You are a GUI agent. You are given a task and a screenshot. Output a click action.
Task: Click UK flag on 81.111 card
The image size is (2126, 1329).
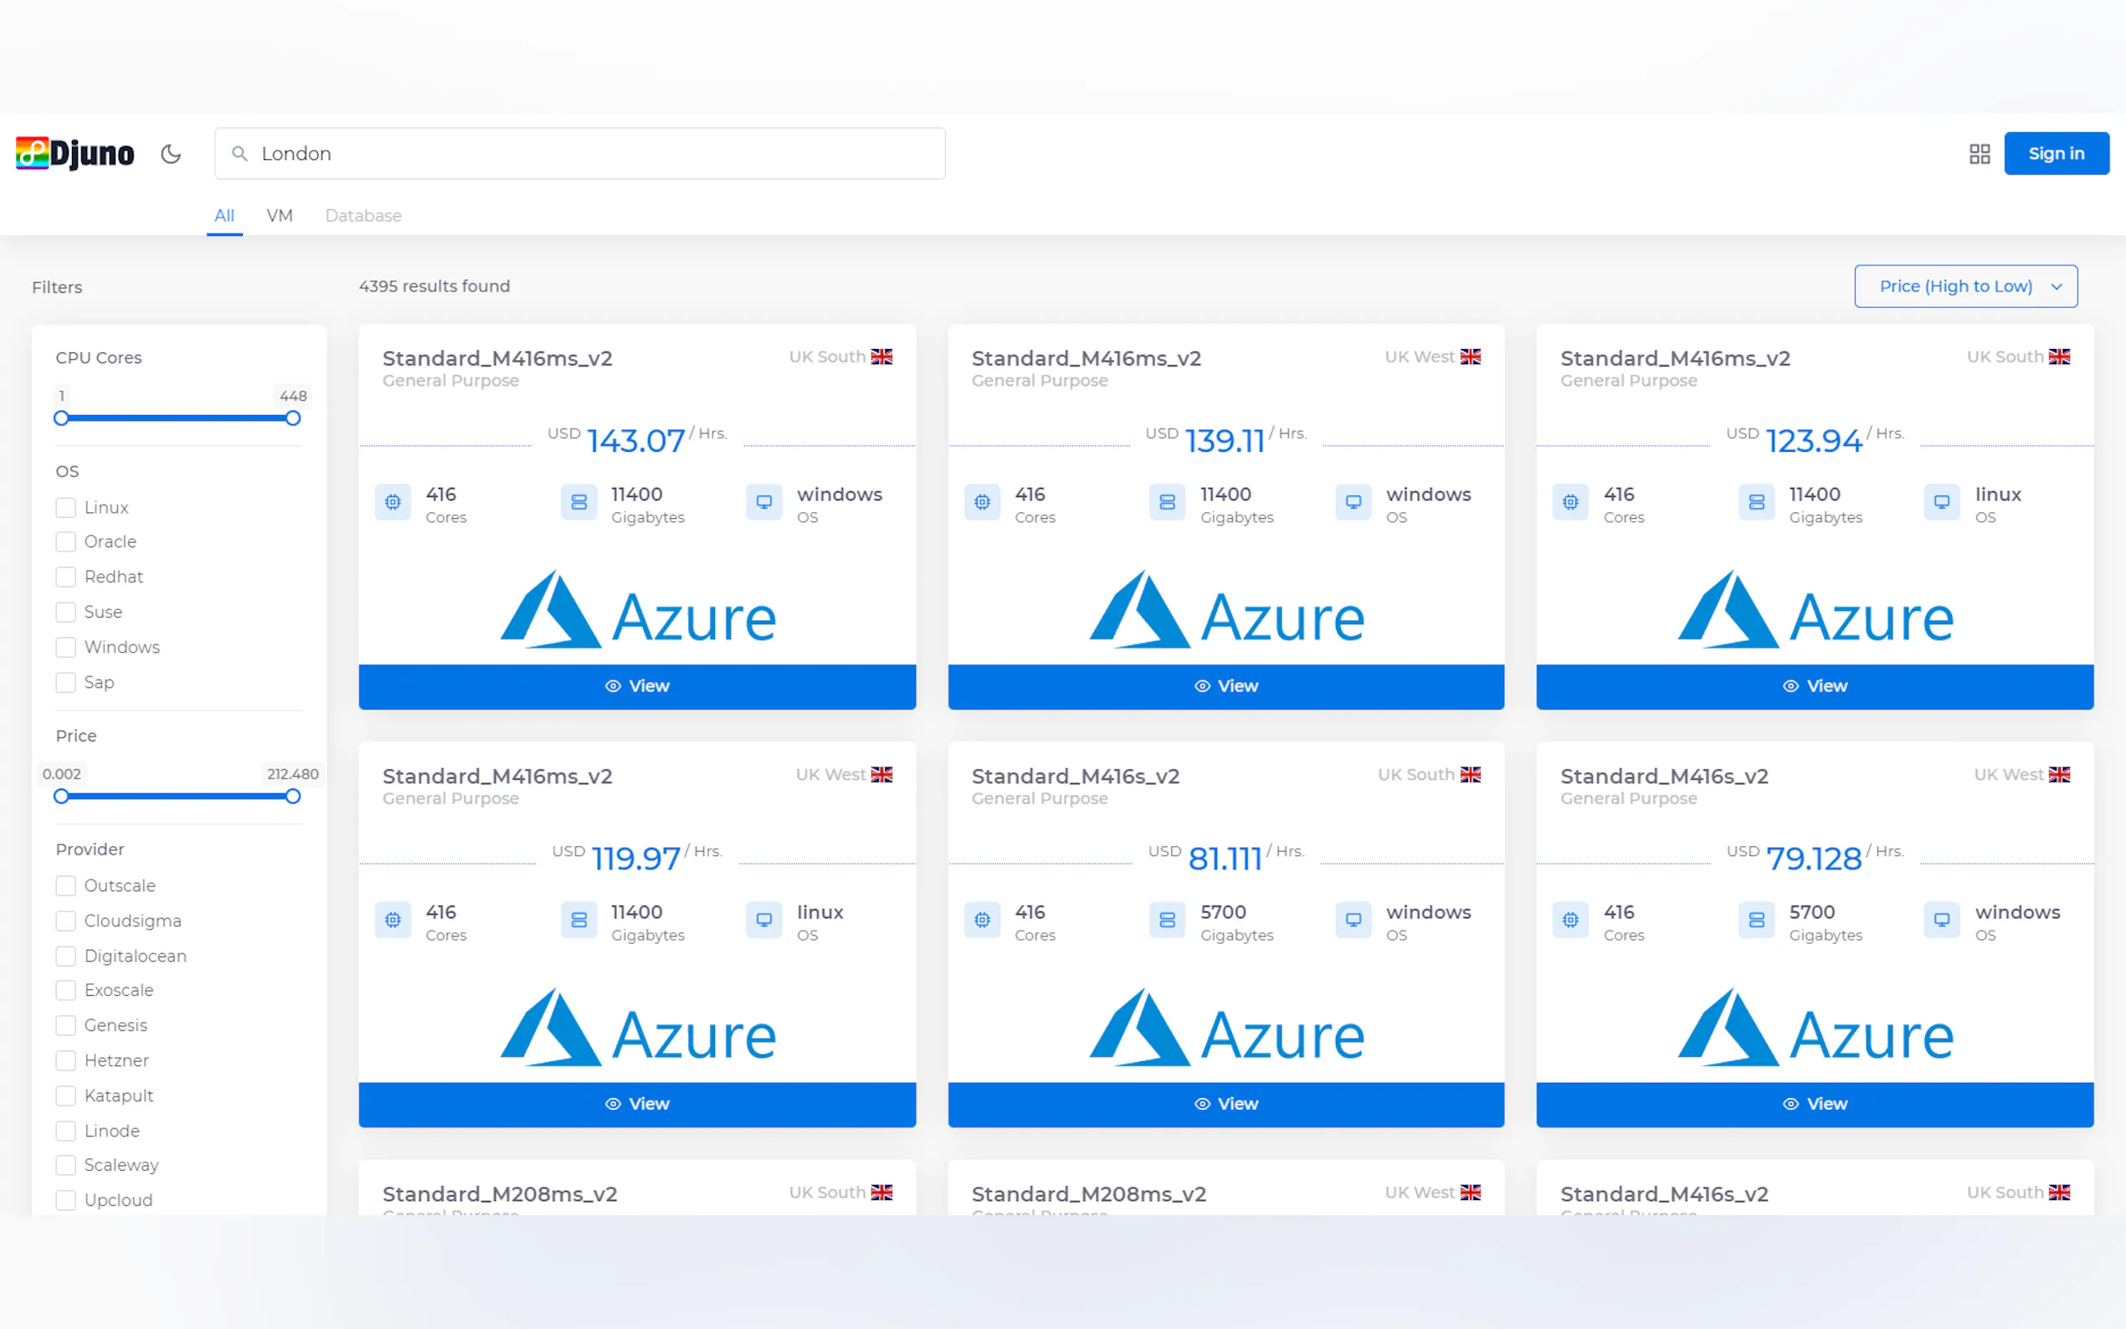coord(1471,774)
